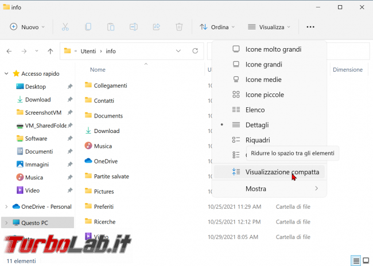Collapse Accesso rapido tree
This screenshot has width=373, height=266.
pyautogui.click(x=6, y=73)
